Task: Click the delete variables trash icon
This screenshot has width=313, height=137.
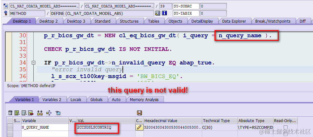Action: tap(11, 113)
